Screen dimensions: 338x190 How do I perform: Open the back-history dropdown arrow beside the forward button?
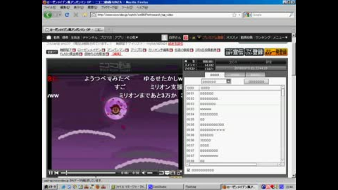coord(60,15)
